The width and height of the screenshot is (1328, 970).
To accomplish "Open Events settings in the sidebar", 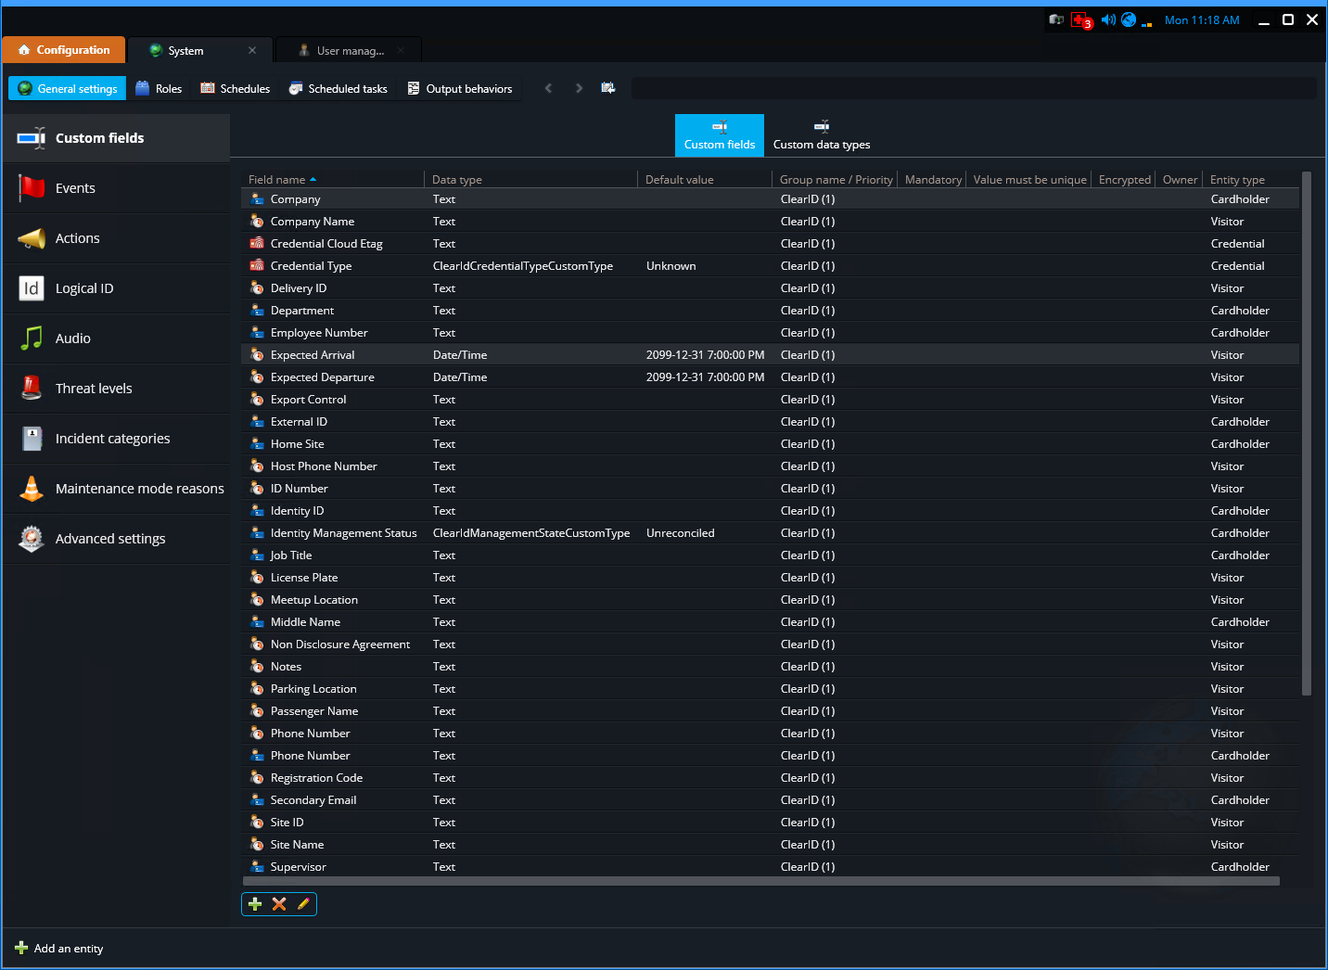I will [76, 187].
